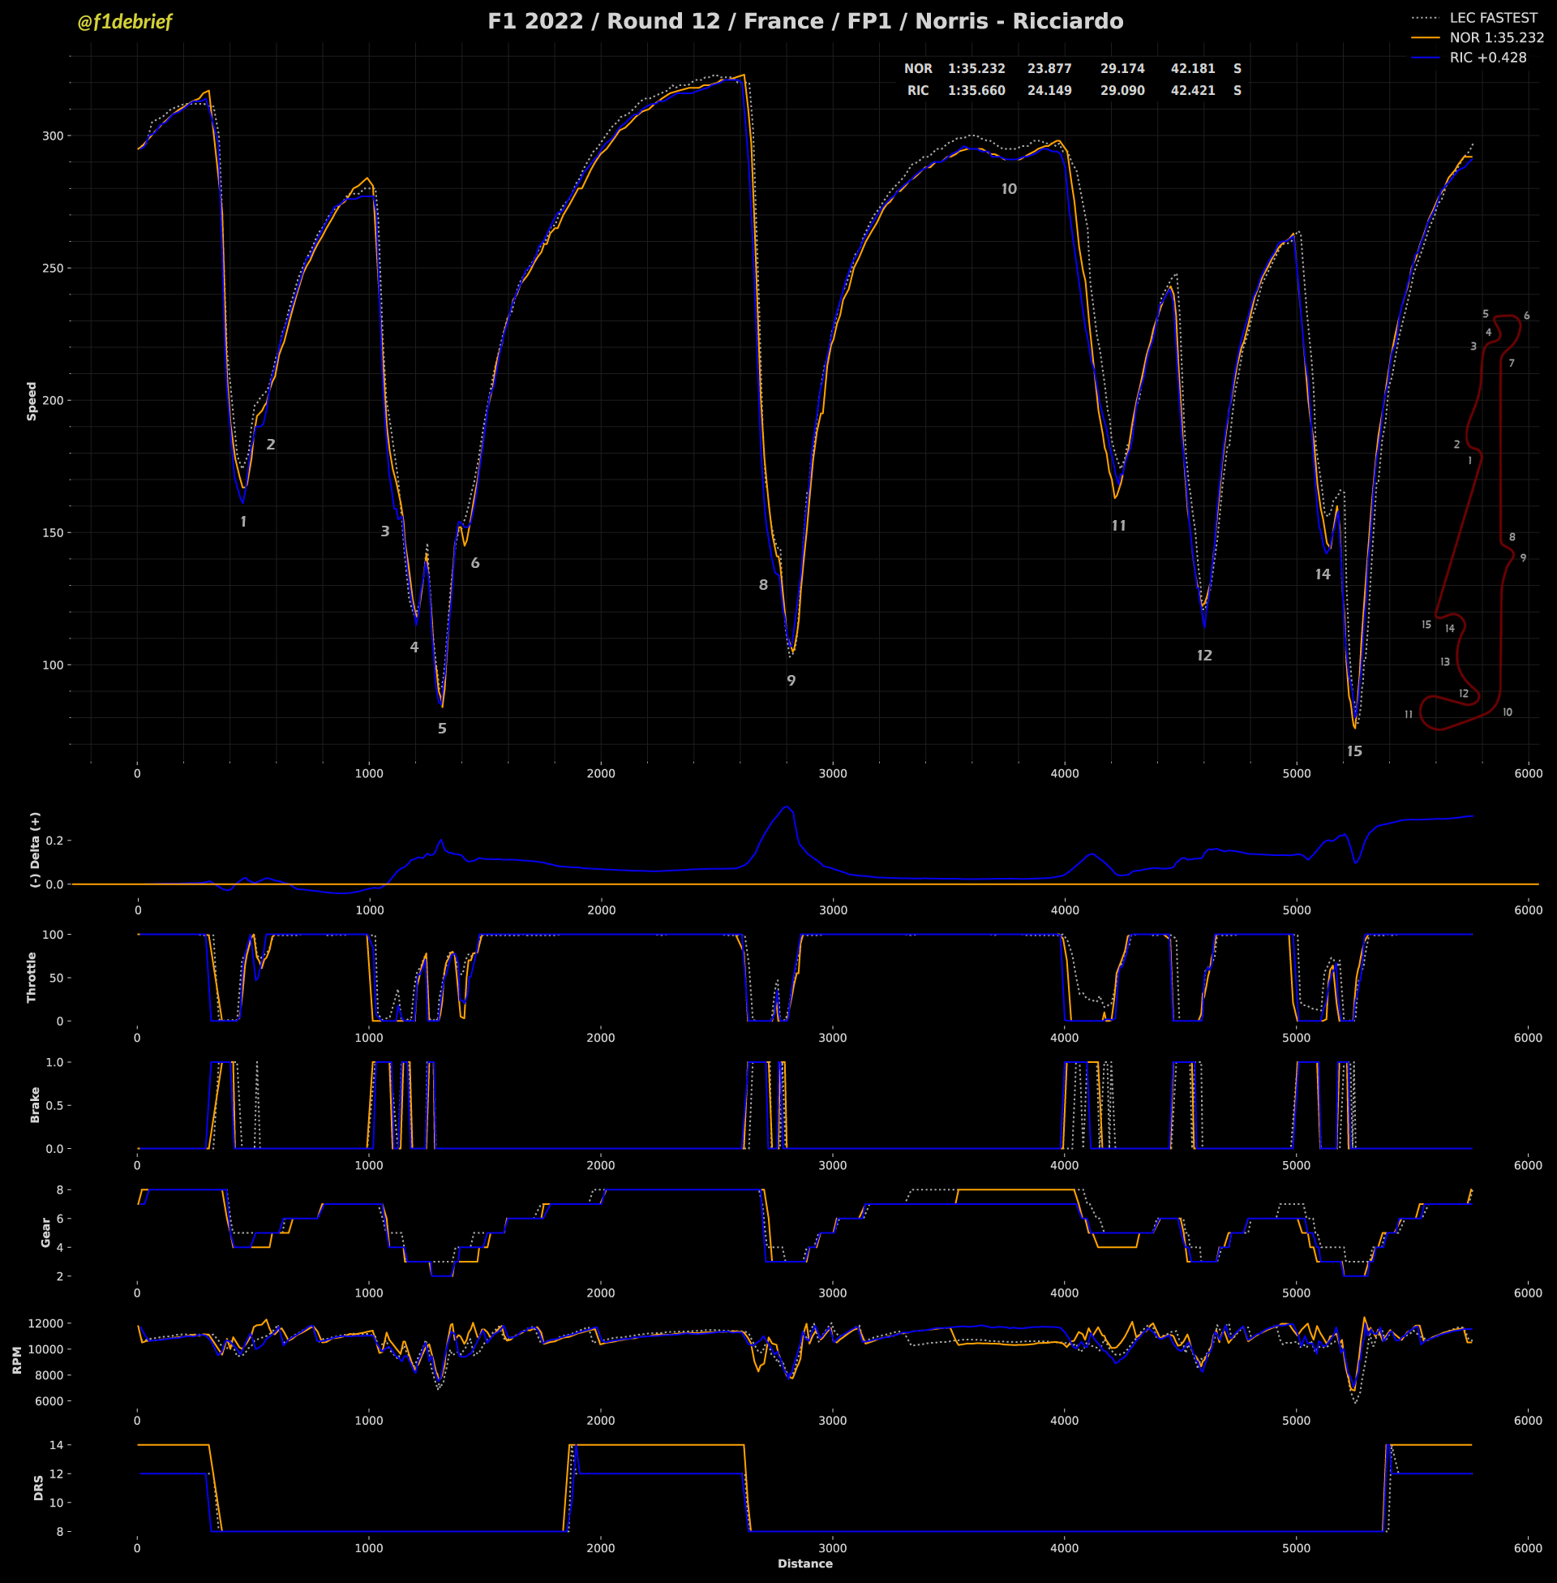Click the (-) Delta (+) axis label
Image resolution: width=1557 pixels, height=1583 pixels.
(x=35, y=850)
